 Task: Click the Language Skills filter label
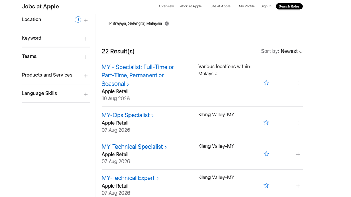pyautogui.click(x=39, y=93)
